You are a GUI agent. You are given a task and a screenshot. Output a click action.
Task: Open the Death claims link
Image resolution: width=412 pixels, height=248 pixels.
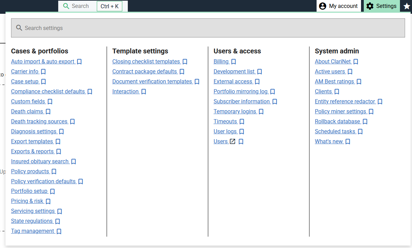coord(27,111)
